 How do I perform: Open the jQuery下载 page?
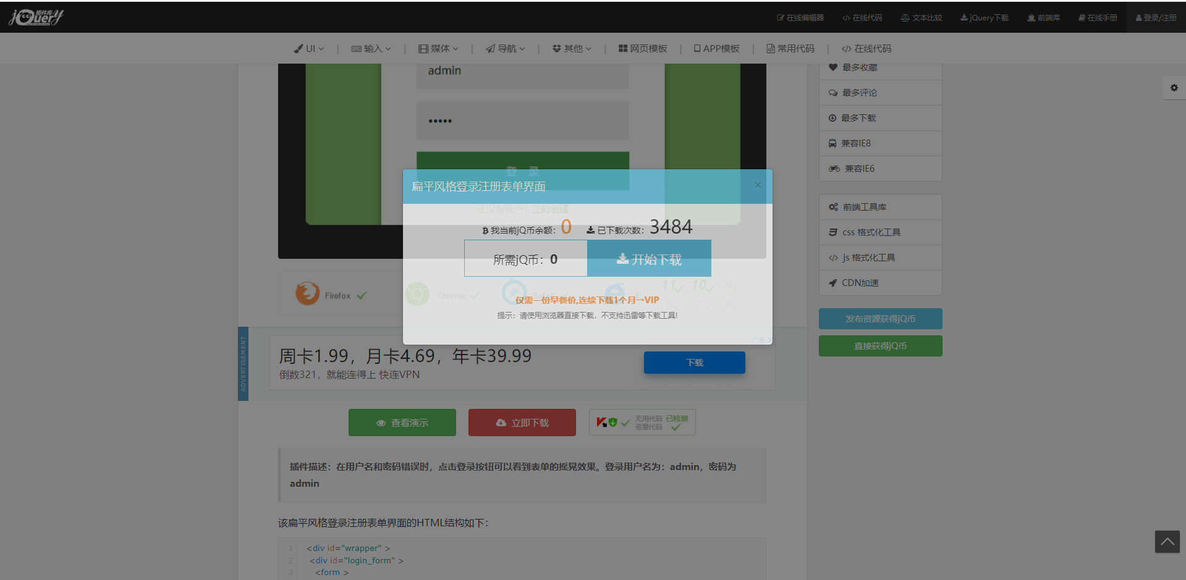985,18
